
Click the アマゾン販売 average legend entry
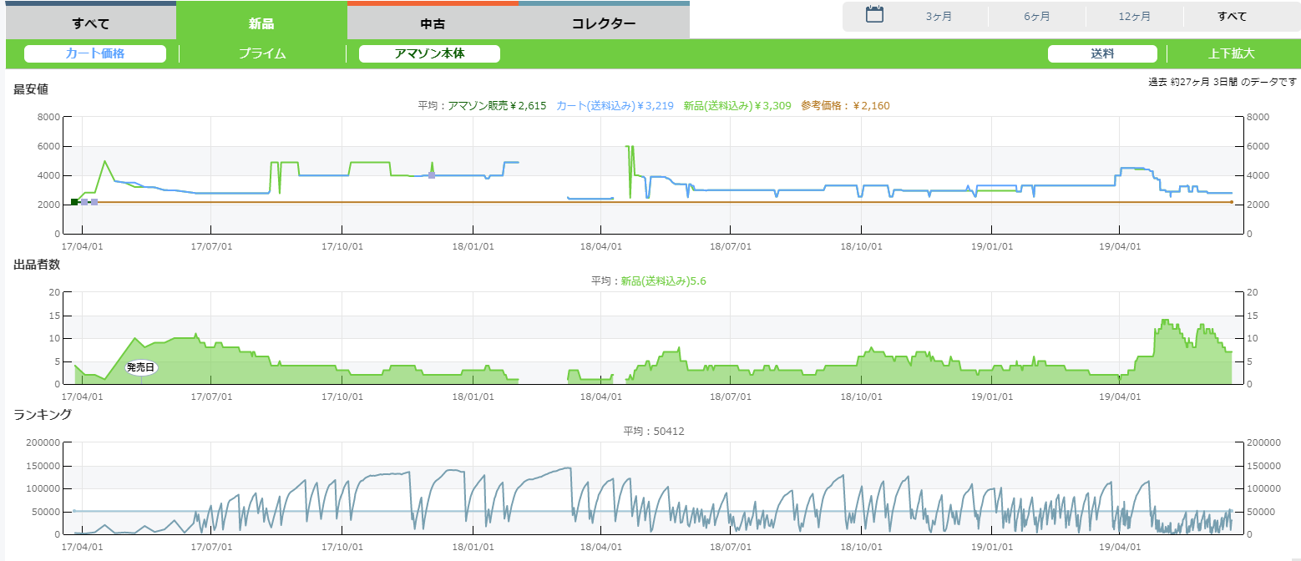point(497,105)
